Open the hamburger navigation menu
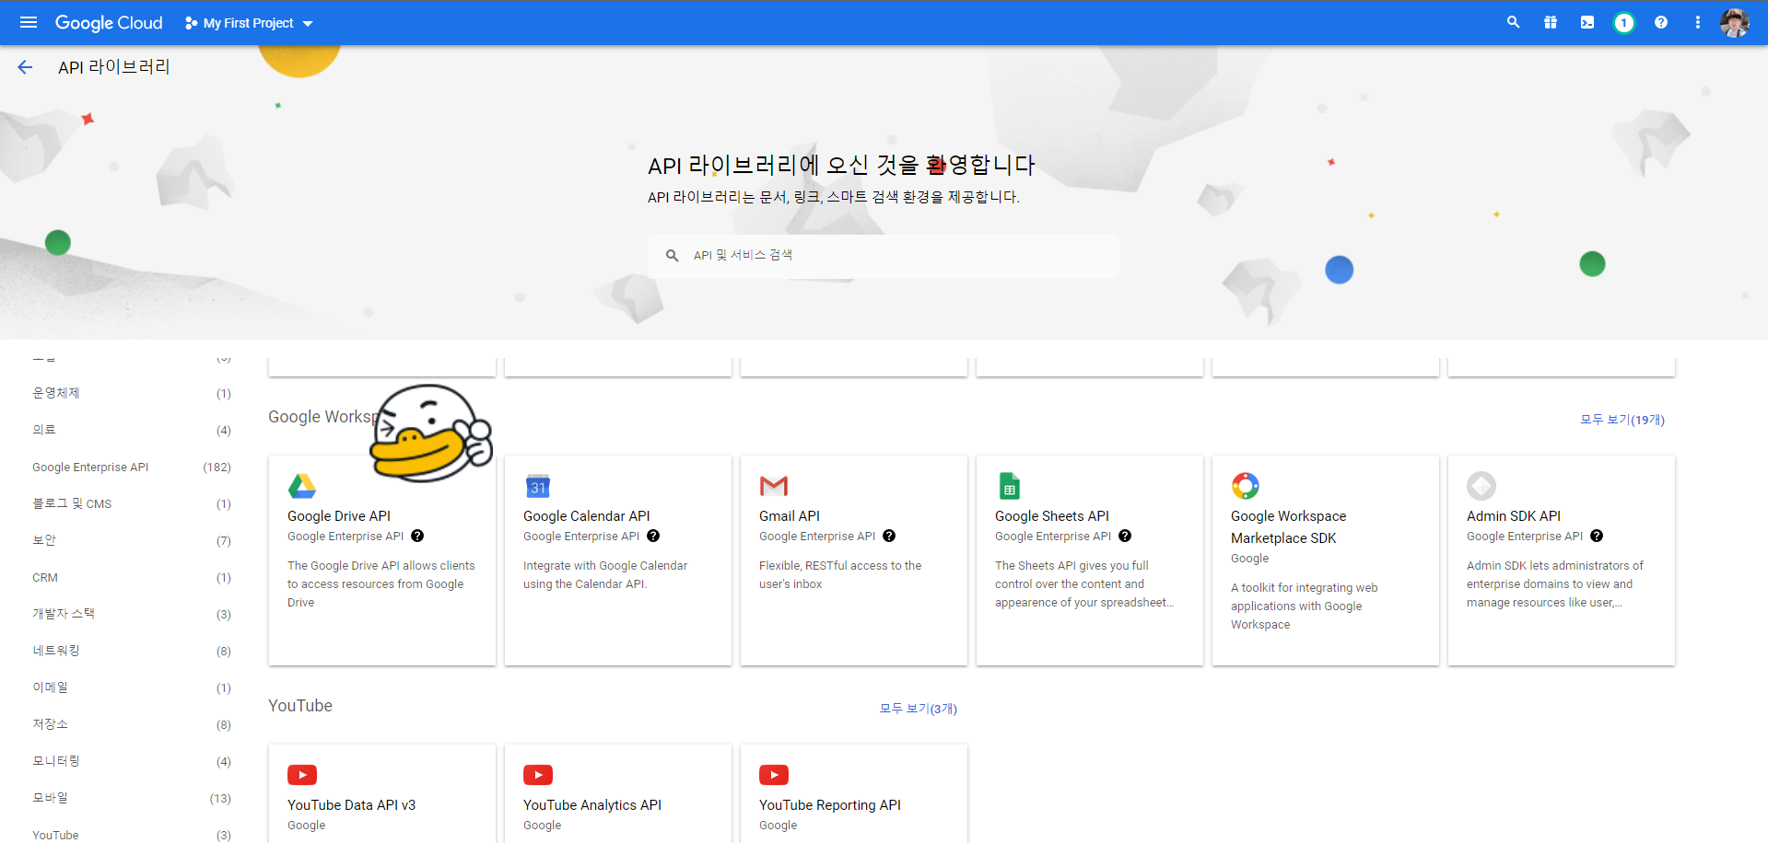1768x843 pixels. (x=29, y=22)
